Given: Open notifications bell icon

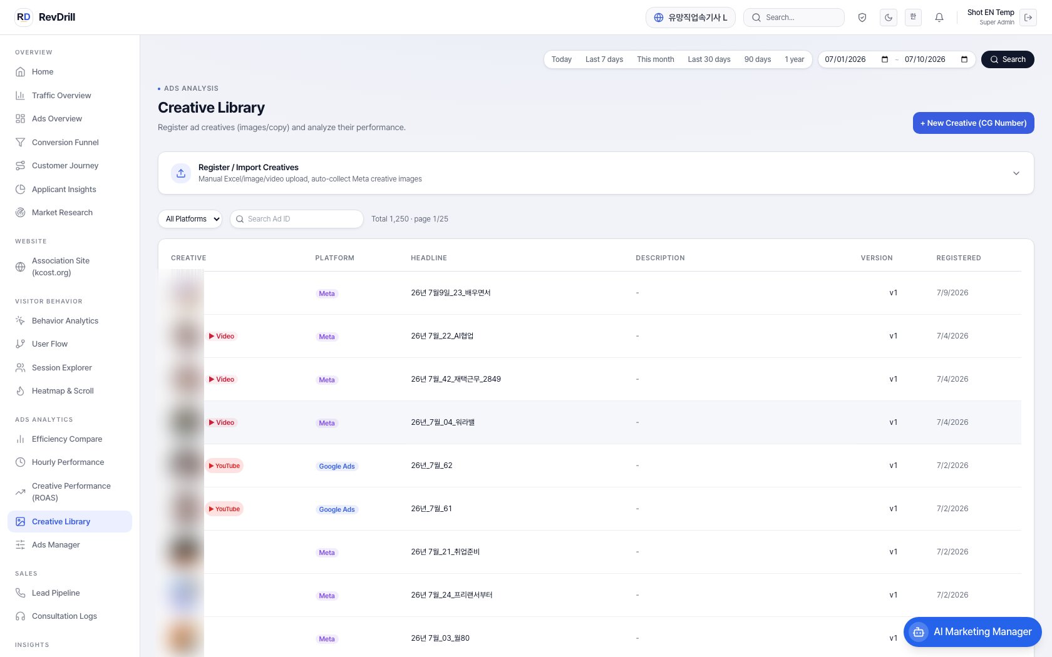Looking at the screenshot, I should (939, 18).
